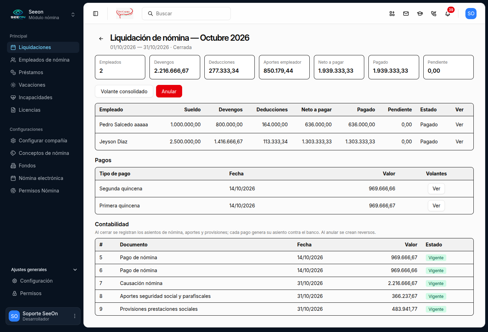The image size is (488, 332).
Task: Click the company logo next to search
Action: click(124, 13)
